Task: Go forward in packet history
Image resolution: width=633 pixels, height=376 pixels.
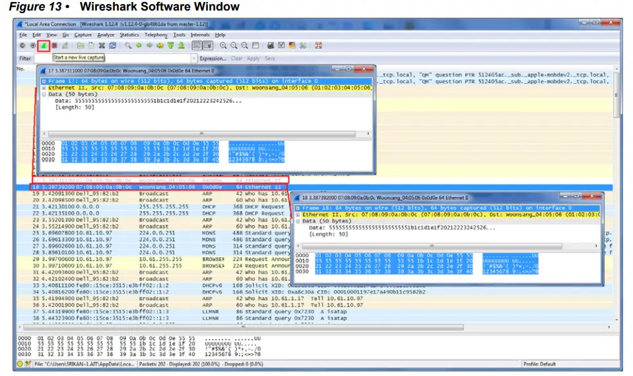Action: click(149, 46)
